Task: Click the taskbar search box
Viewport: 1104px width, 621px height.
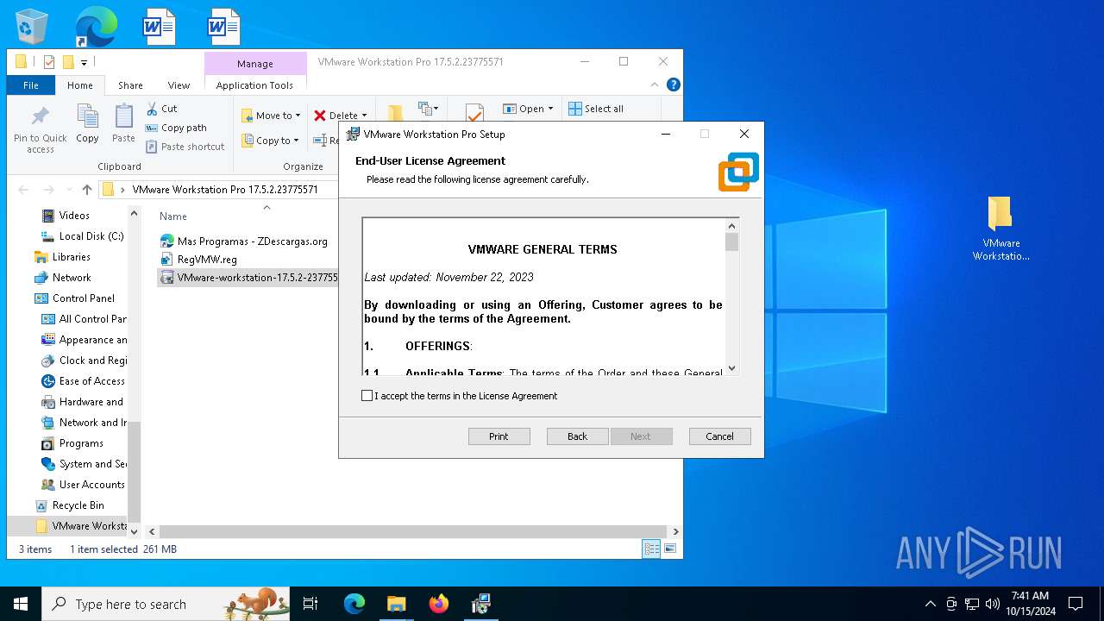Action: (x=166, y=604)
